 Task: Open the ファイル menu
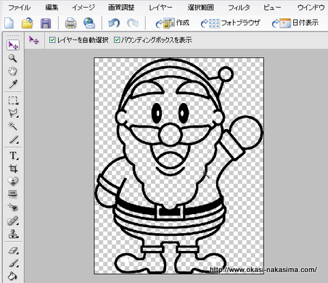click(x=19, y=8)
